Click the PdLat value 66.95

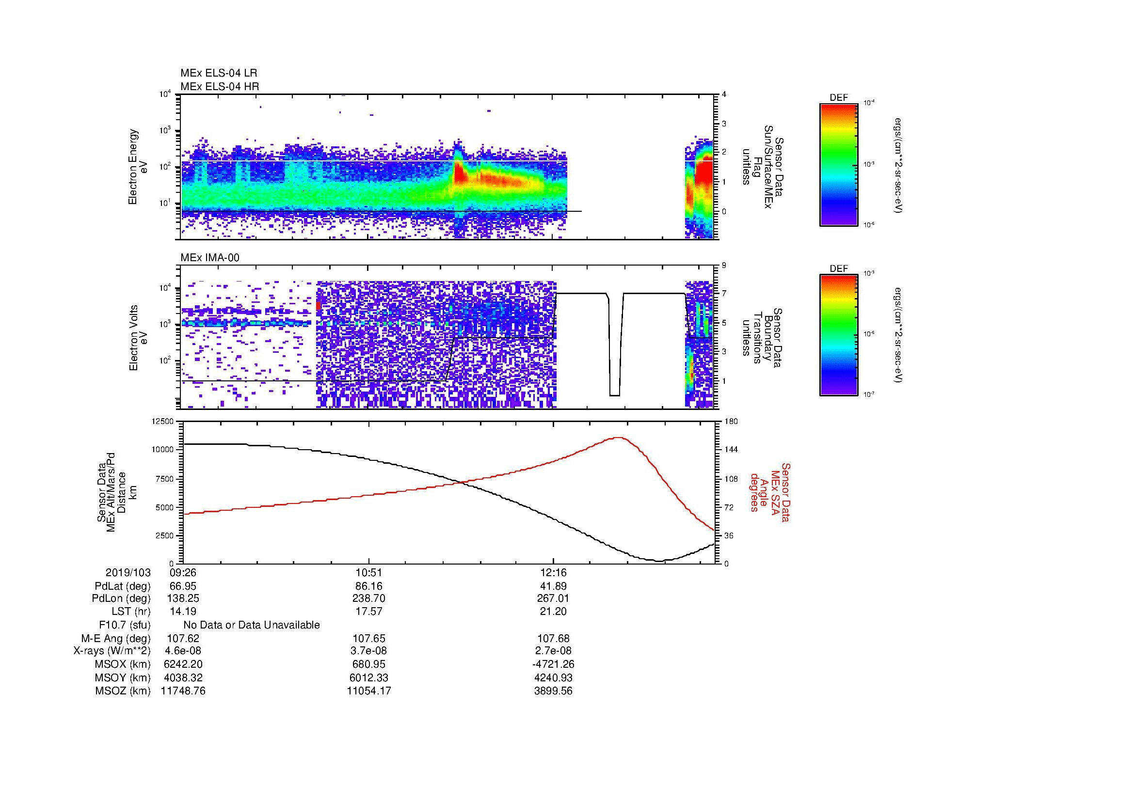click(x=183, y=586)
